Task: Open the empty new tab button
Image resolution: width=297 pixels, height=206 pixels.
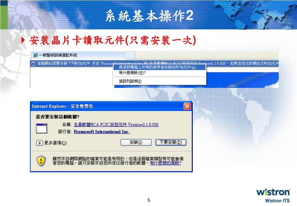Action: pyautogui.click(x=130, y=56)
